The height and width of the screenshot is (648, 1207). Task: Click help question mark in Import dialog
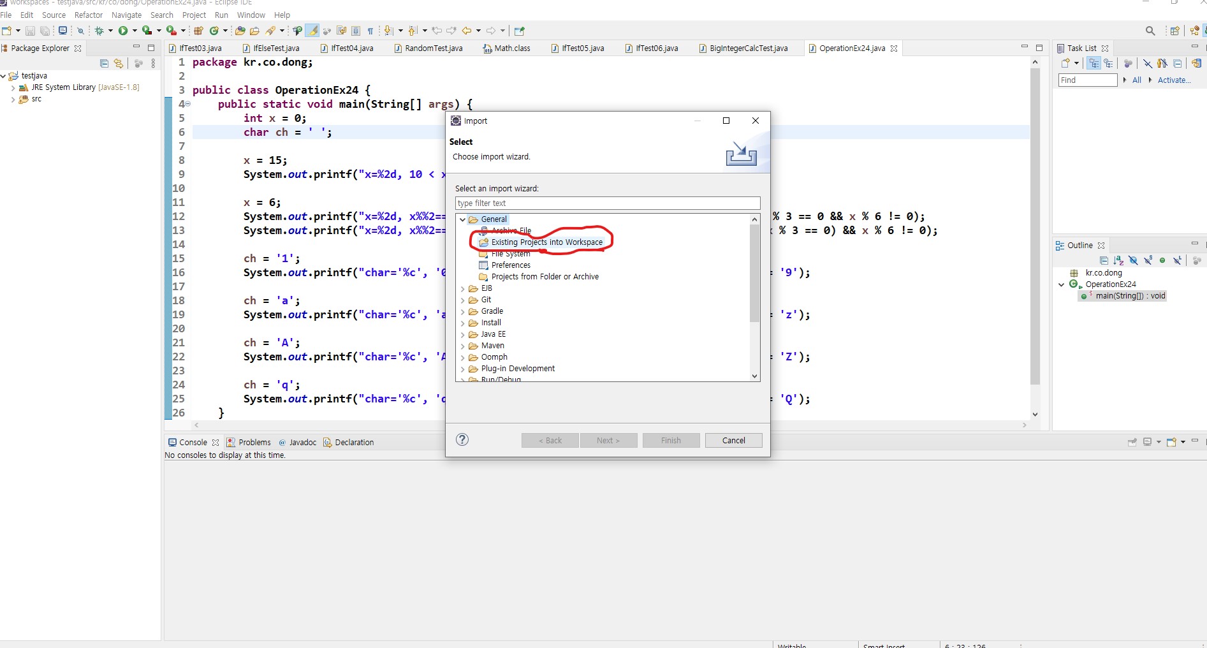point(462,439)
